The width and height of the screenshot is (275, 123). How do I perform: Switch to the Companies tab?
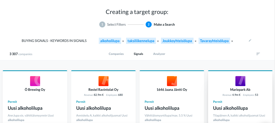[x=116, y=54]
